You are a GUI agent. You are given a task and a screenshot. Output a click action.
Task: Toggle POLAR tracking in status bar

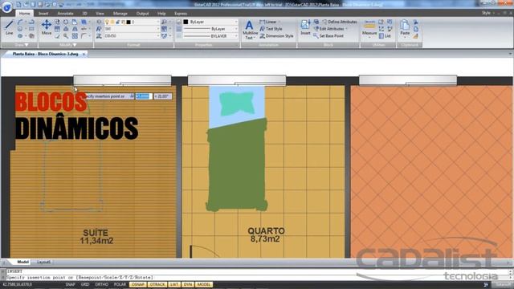[x=120, y=284]
